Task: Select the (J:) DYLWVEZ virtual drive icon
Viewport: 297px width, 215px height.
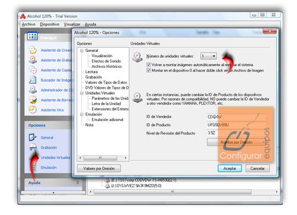Action: click(x=107, y=186)
